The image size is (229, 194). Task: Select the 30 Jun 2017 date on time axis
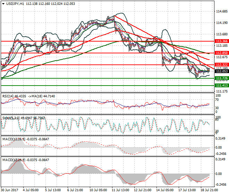pos(9,190)
